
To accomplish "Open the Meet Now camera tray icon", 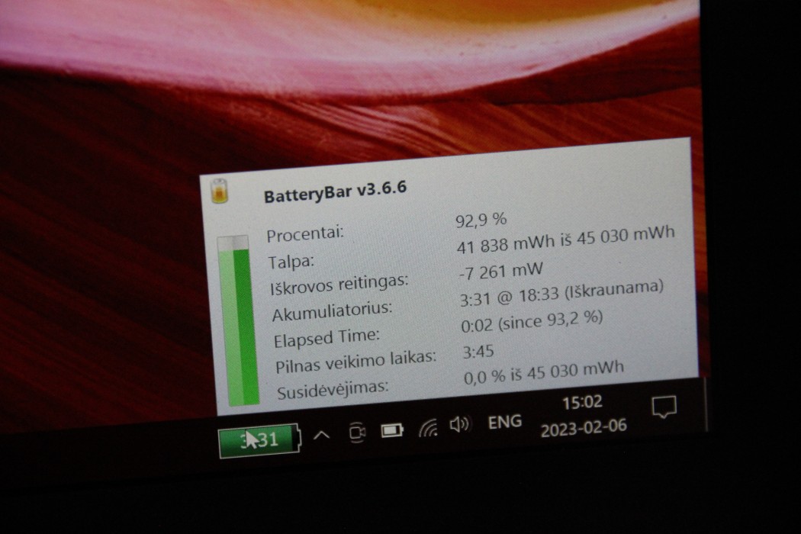I will coord(357,433).
